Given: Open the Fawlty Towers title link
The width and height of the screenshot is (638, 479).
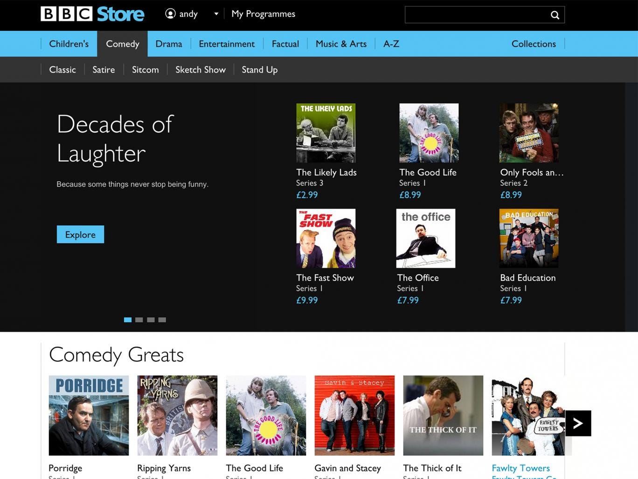Looking at the screenshot, I should (520, 468).
